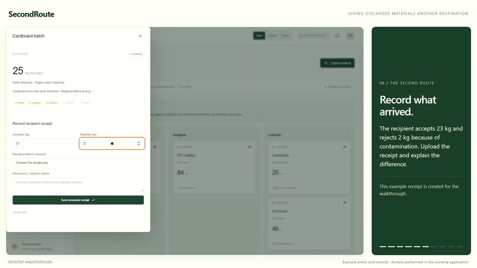Select the third filter tab after Closed

(x=285, y=35)
